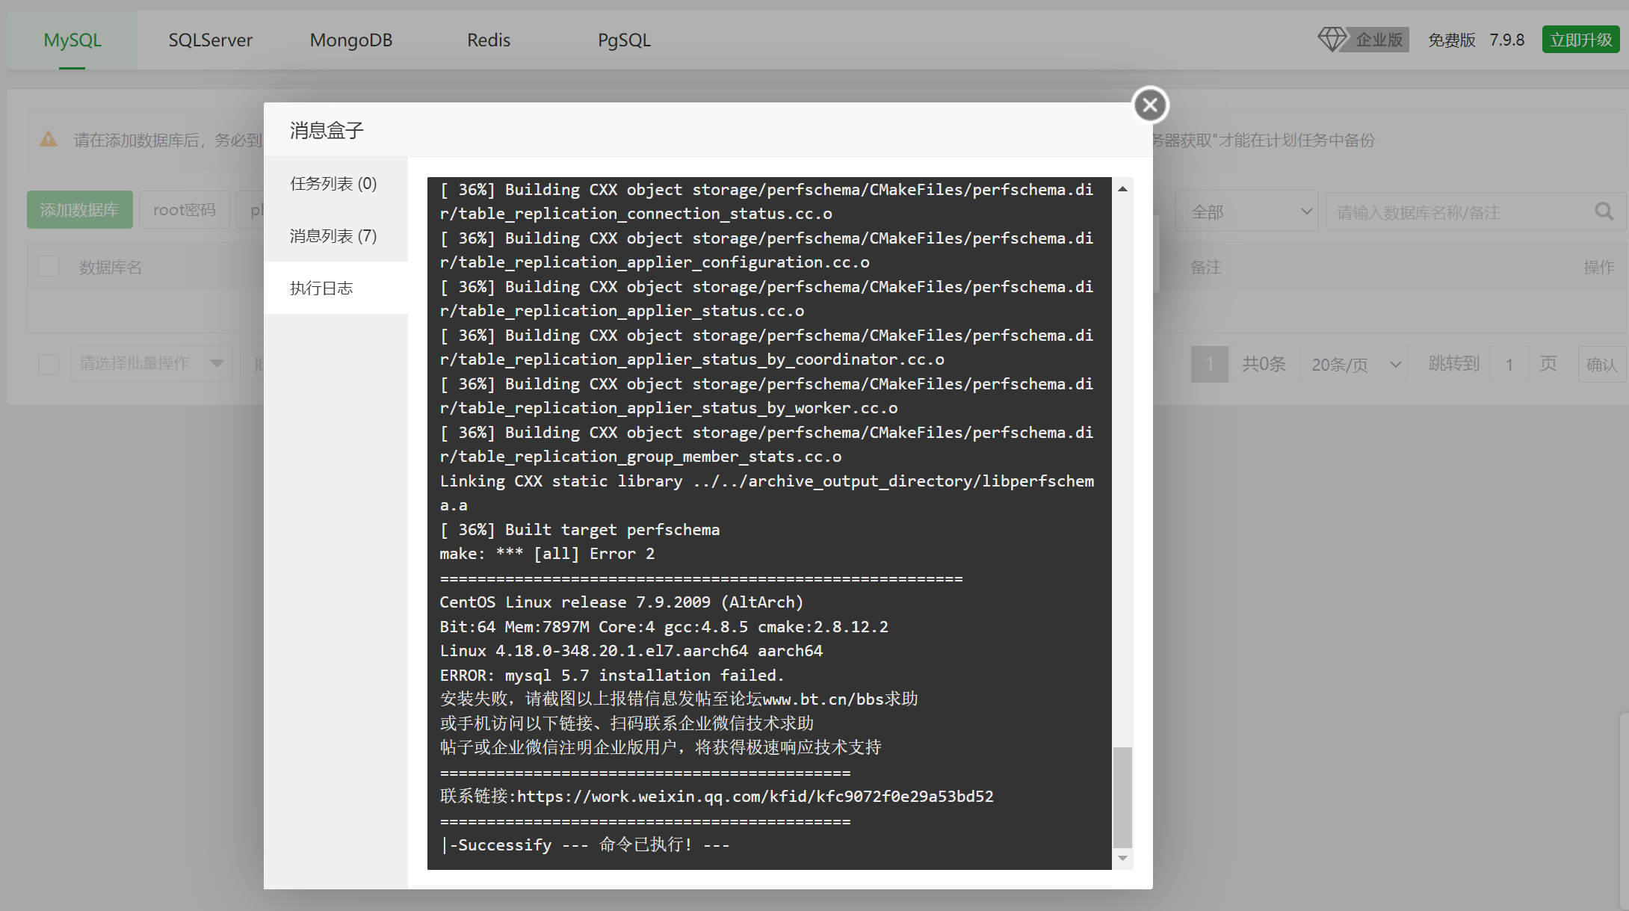Click the 免费版 label

click(1451, 40)
